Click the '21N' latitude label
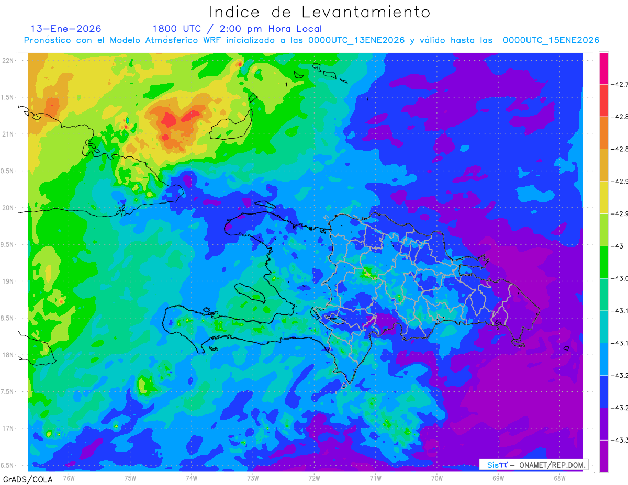Image resolution: width=628 pixels, height=485 pixels. (x=8, y=134)
